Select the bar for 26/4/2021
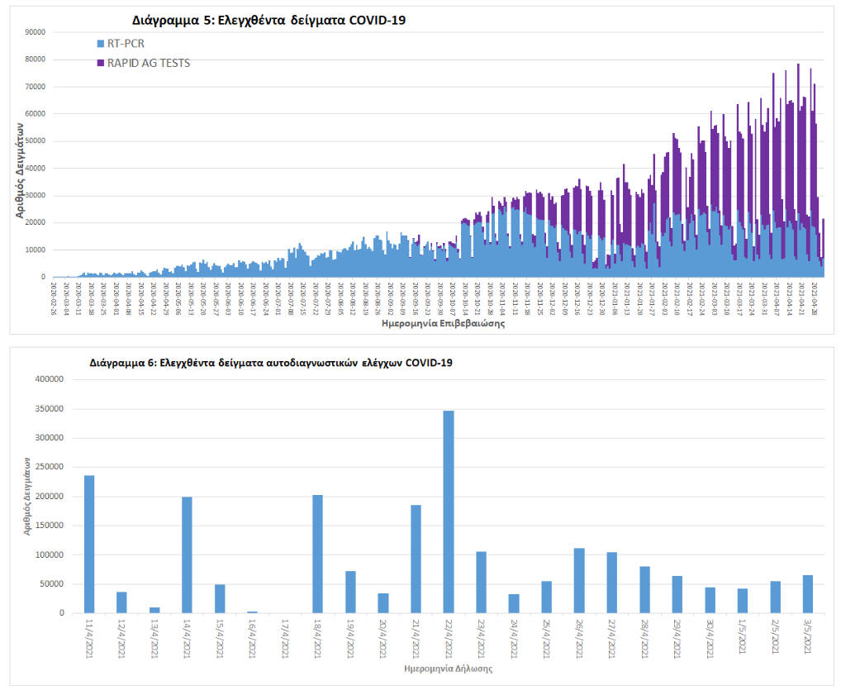This screenshot has width=841, height=695. pos(579,580)
